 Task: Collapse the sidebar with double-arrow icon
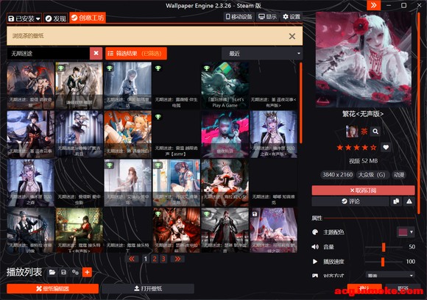click(373, 5)
